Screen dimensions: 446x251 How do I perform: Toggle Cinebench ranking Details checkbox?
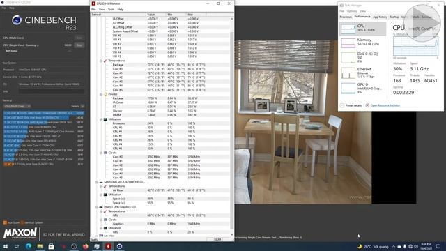click(x=82, y=106)
